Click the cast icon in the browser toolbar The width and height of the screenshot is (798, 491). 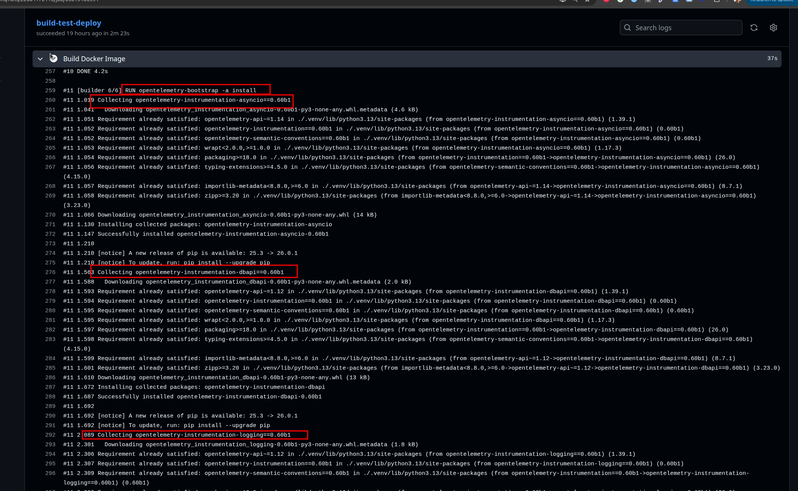pos(563,2)
